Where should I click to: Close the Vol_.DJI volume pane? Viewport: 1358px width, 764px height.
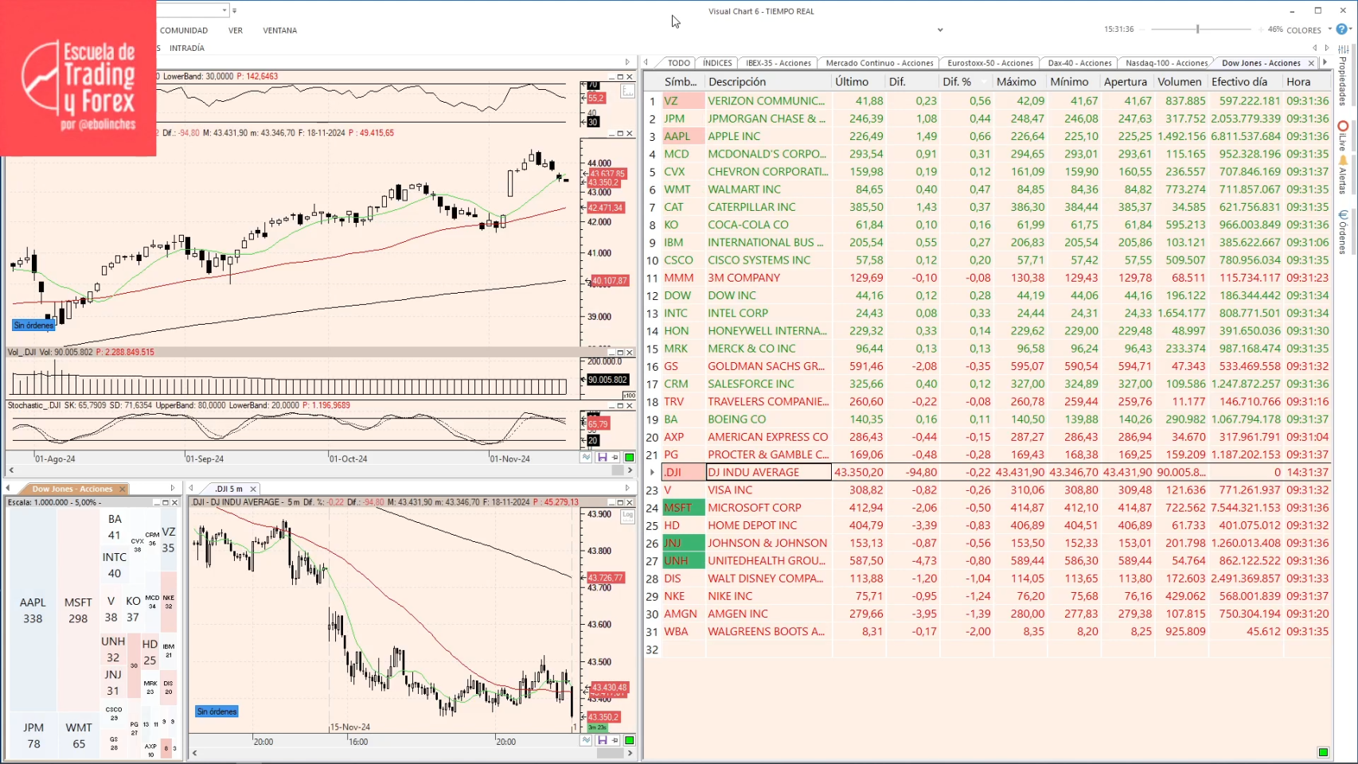point(630,353)
